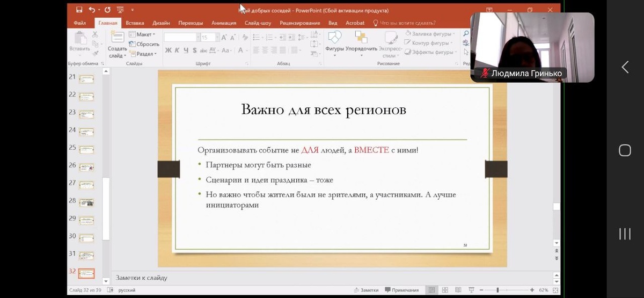
Task: Switch to the Вставка tab
Action: coord(135,23)
